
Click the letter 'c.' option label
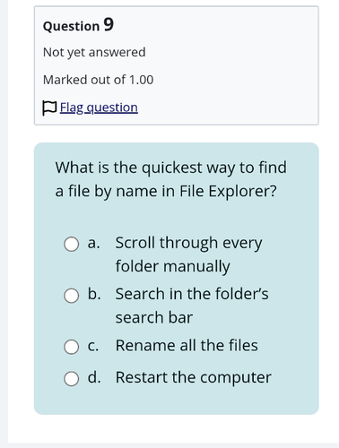pyautogui.click(x=93, y=346)
